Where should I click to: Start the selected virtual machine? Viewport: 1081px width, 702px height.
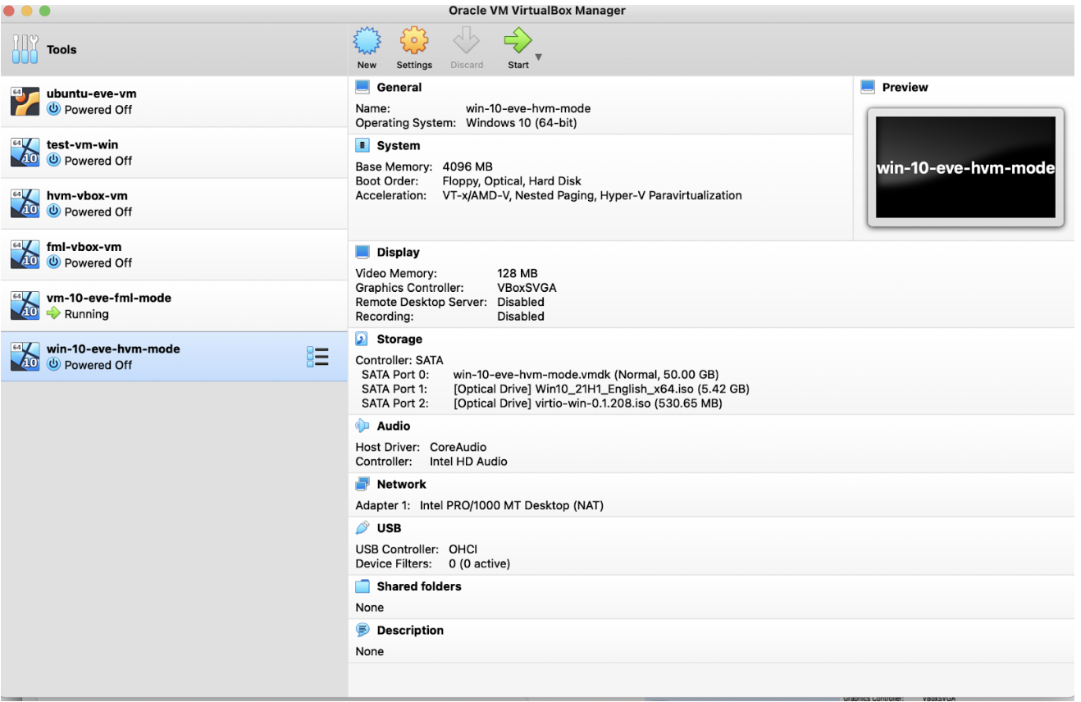(517, 47)
